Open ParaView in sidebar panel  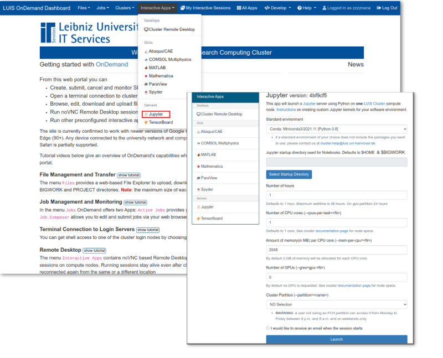[225, 178]
